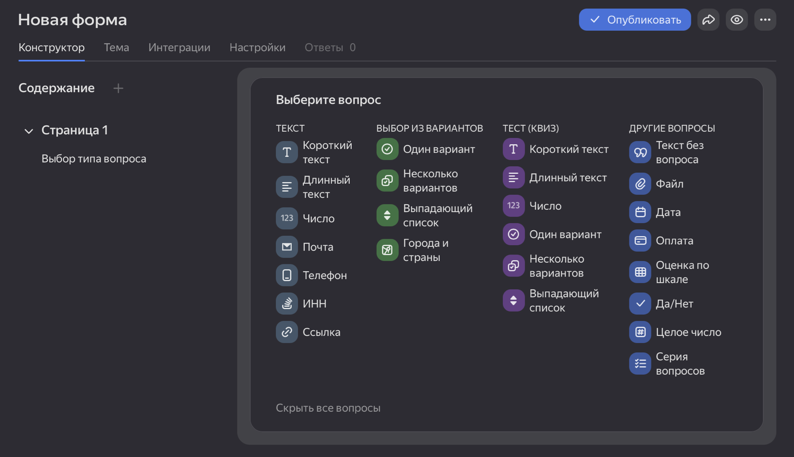Open the three-dots more options menu
The height and width of the screenshot is (457, 794).
765,20
